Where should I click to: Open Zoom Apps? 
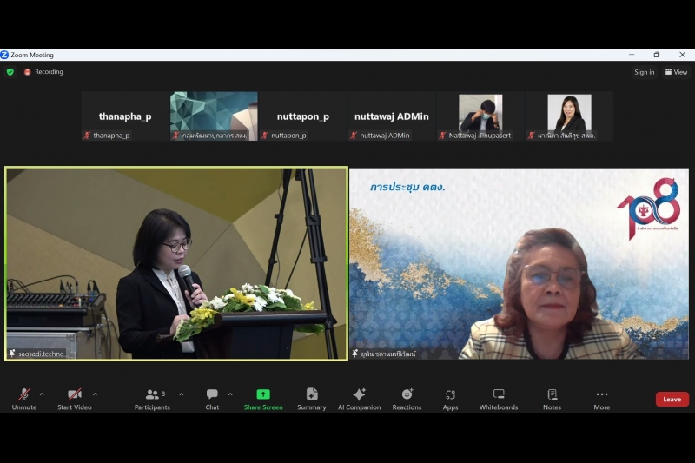pyautogui.click(x=450, y=398)
